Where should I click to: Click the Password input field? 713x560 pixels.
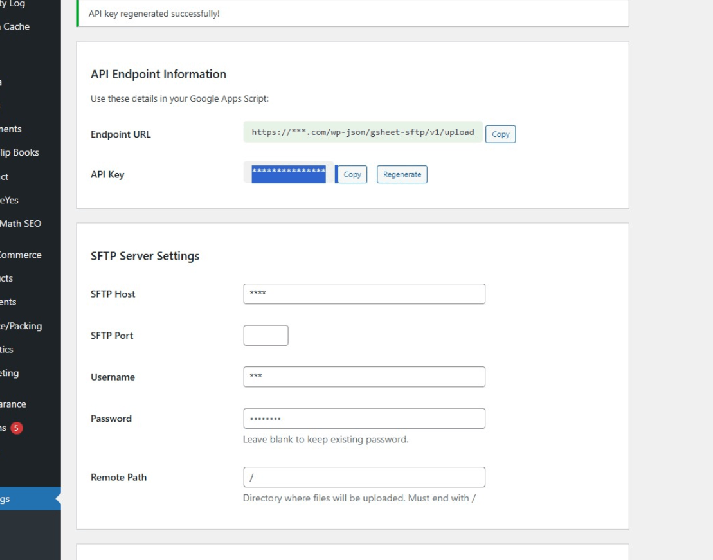tap(364, 419)
